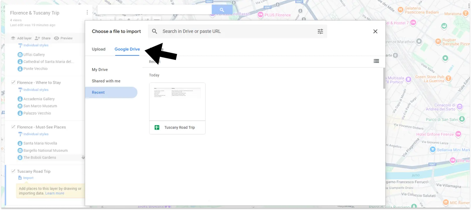Click the PLUS Florence map label

(278, 15)
